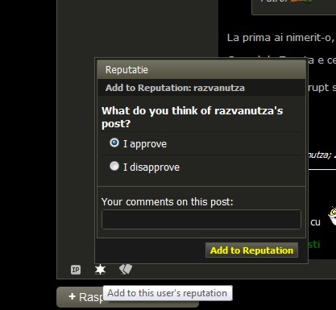The image size is (336, 310).
Task: Click the IP address icon
Action: click(76, 270)
